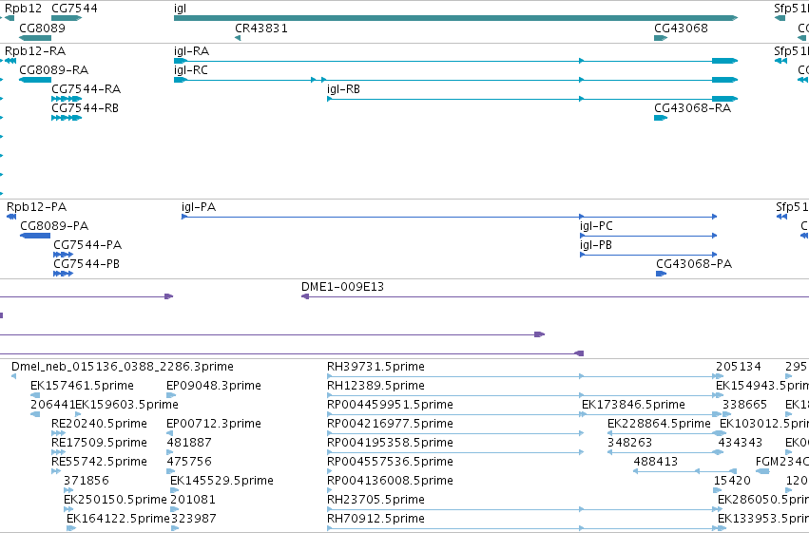Click the CG7544-RB transcript arrows
Viewport: 809px width, 533px height.
pos(67,118)
